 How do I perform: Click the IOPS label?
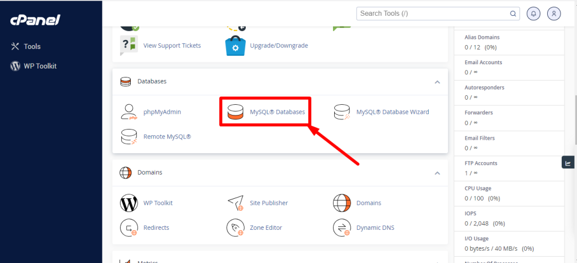click(471, 213)
